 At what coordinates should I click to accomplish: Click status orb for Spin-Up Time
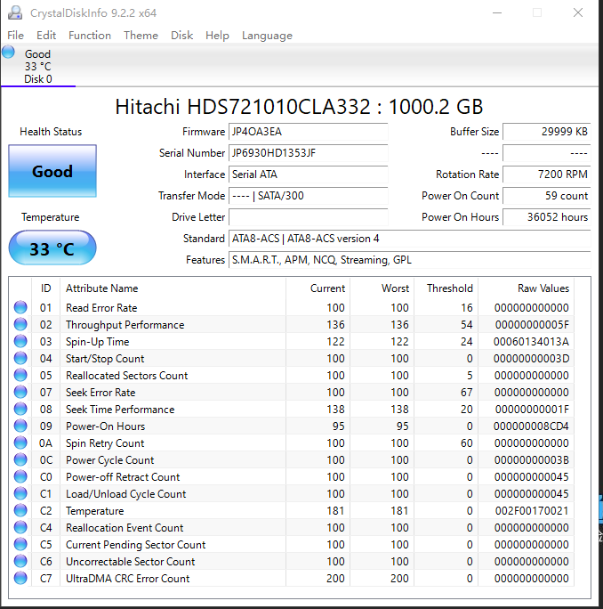[x=20, y=341]
